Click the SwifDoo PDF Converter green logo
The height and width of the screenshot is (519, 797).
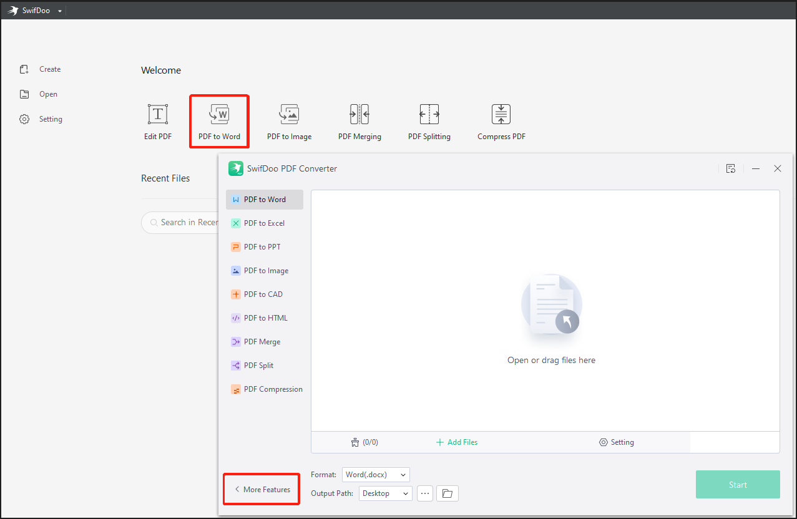[x=235, y=168]
